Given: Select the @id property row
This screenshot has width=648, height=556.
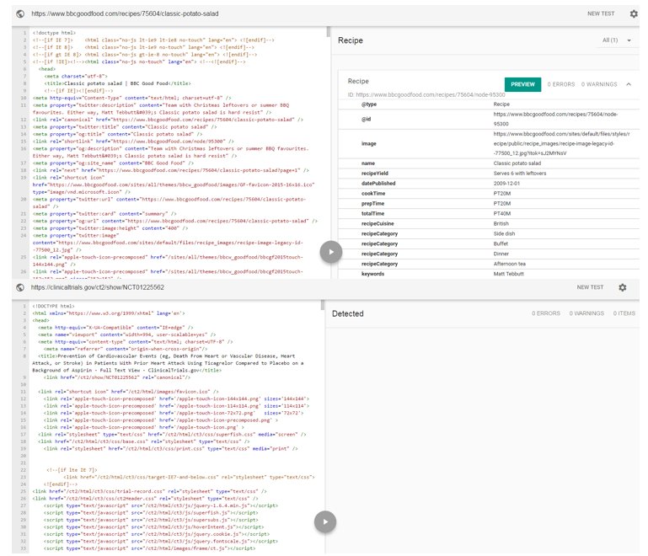Looking at the screenshot, I should (489, 119).
